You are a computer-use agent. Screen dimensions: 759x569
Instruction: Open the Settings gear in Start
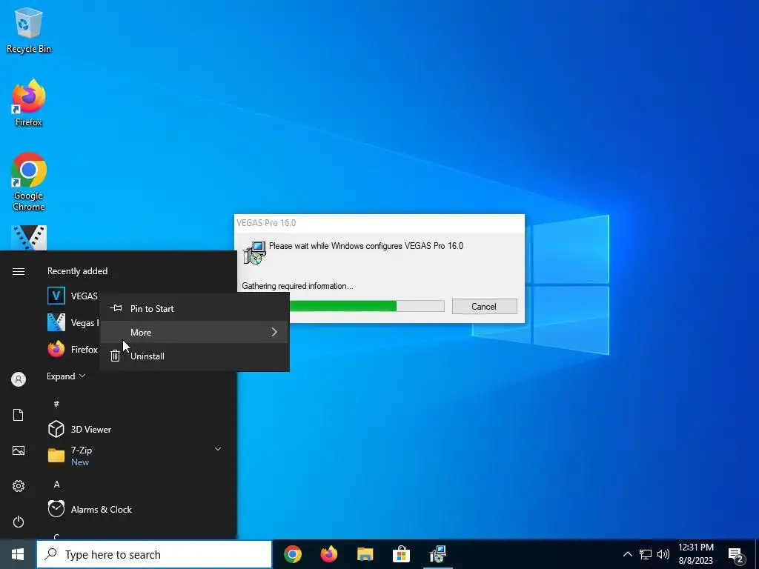point(19,486)
